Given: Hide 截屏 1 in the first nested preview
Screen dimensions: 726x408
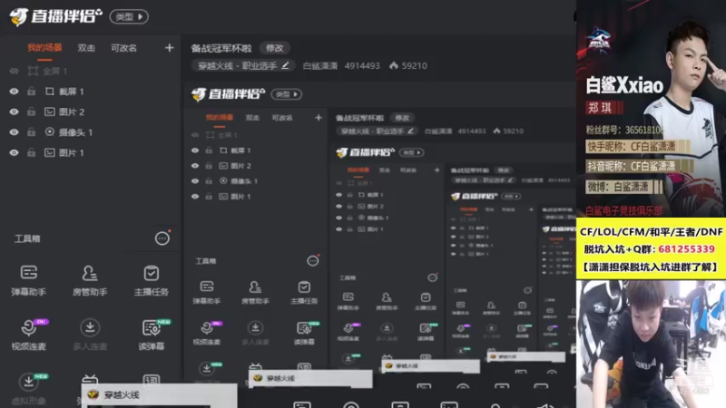Looking at the screenshot, I should click(195, 151).
